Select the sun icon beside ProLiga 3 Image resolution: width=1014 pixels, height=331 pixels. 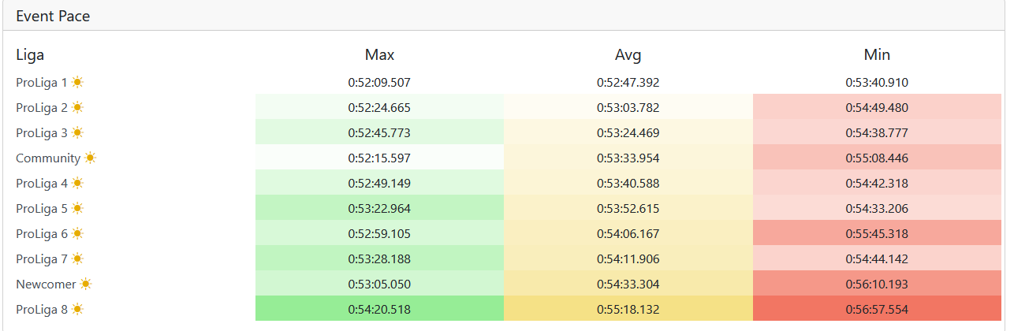[77, 132]
